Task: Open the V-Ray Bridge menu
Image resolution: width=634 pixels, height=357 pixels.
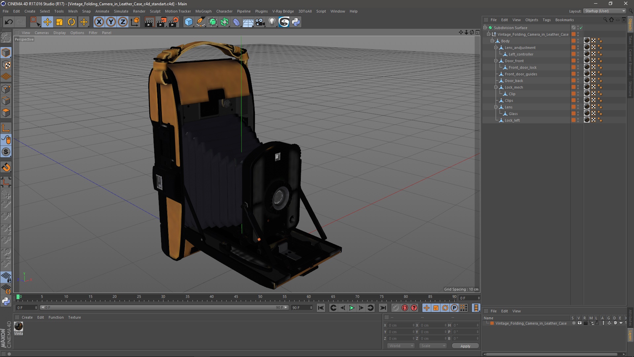Action: [283, 11]
